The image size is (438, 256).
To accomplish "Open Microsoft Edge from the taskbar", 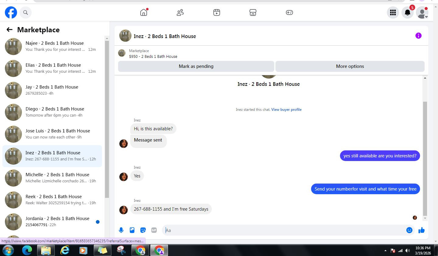I will tap(27, 251).
